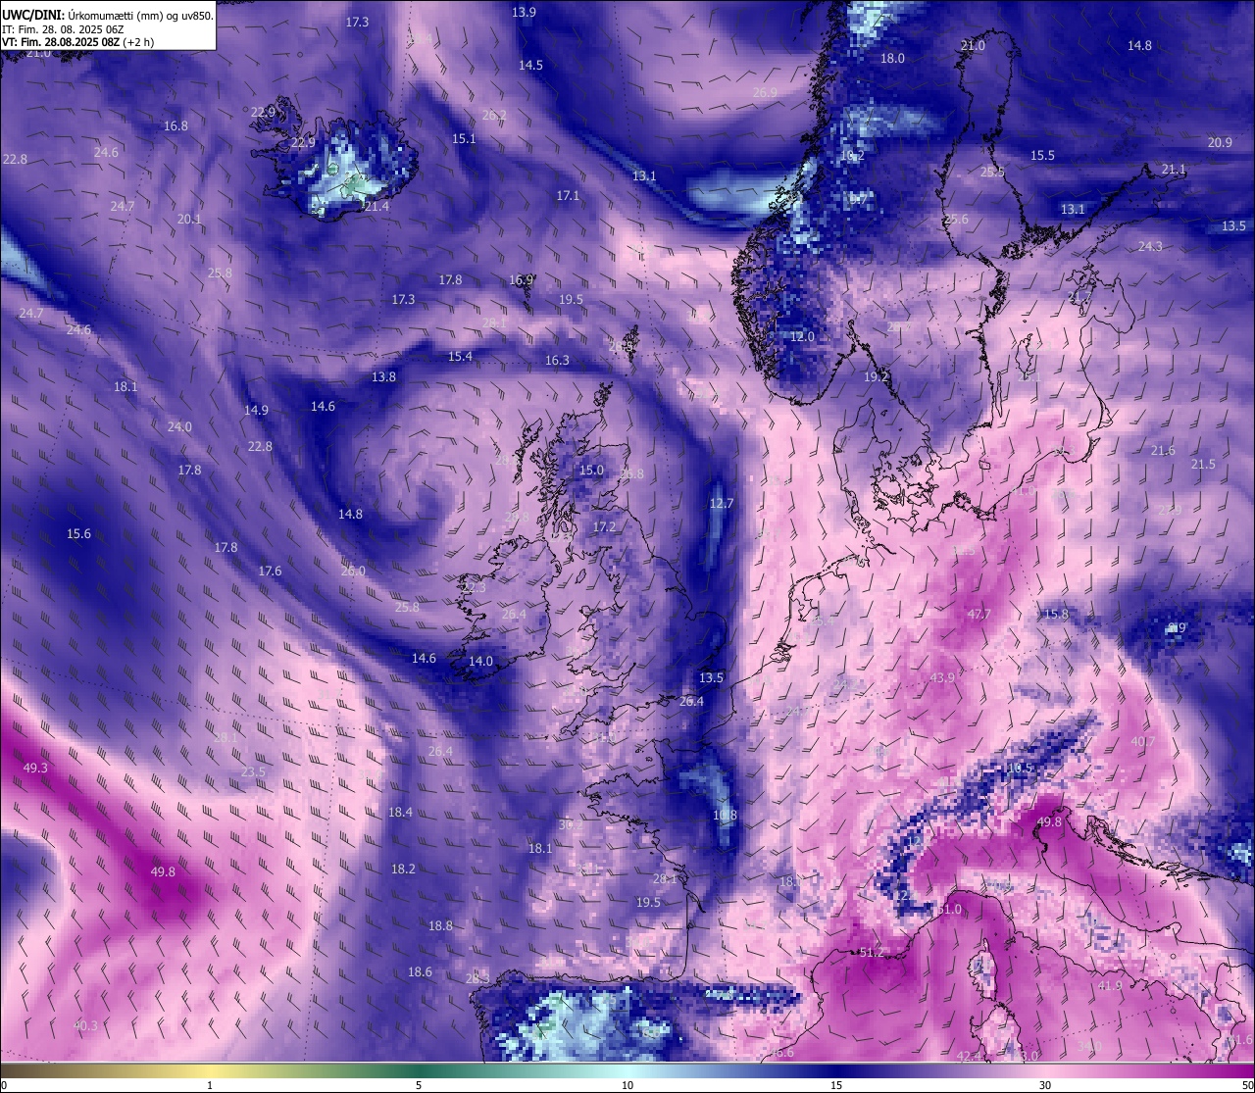The width and height of the screenshot is (1255, 1093).
Task: Click the 16.3 value label
Action: (x=557, y=360)
